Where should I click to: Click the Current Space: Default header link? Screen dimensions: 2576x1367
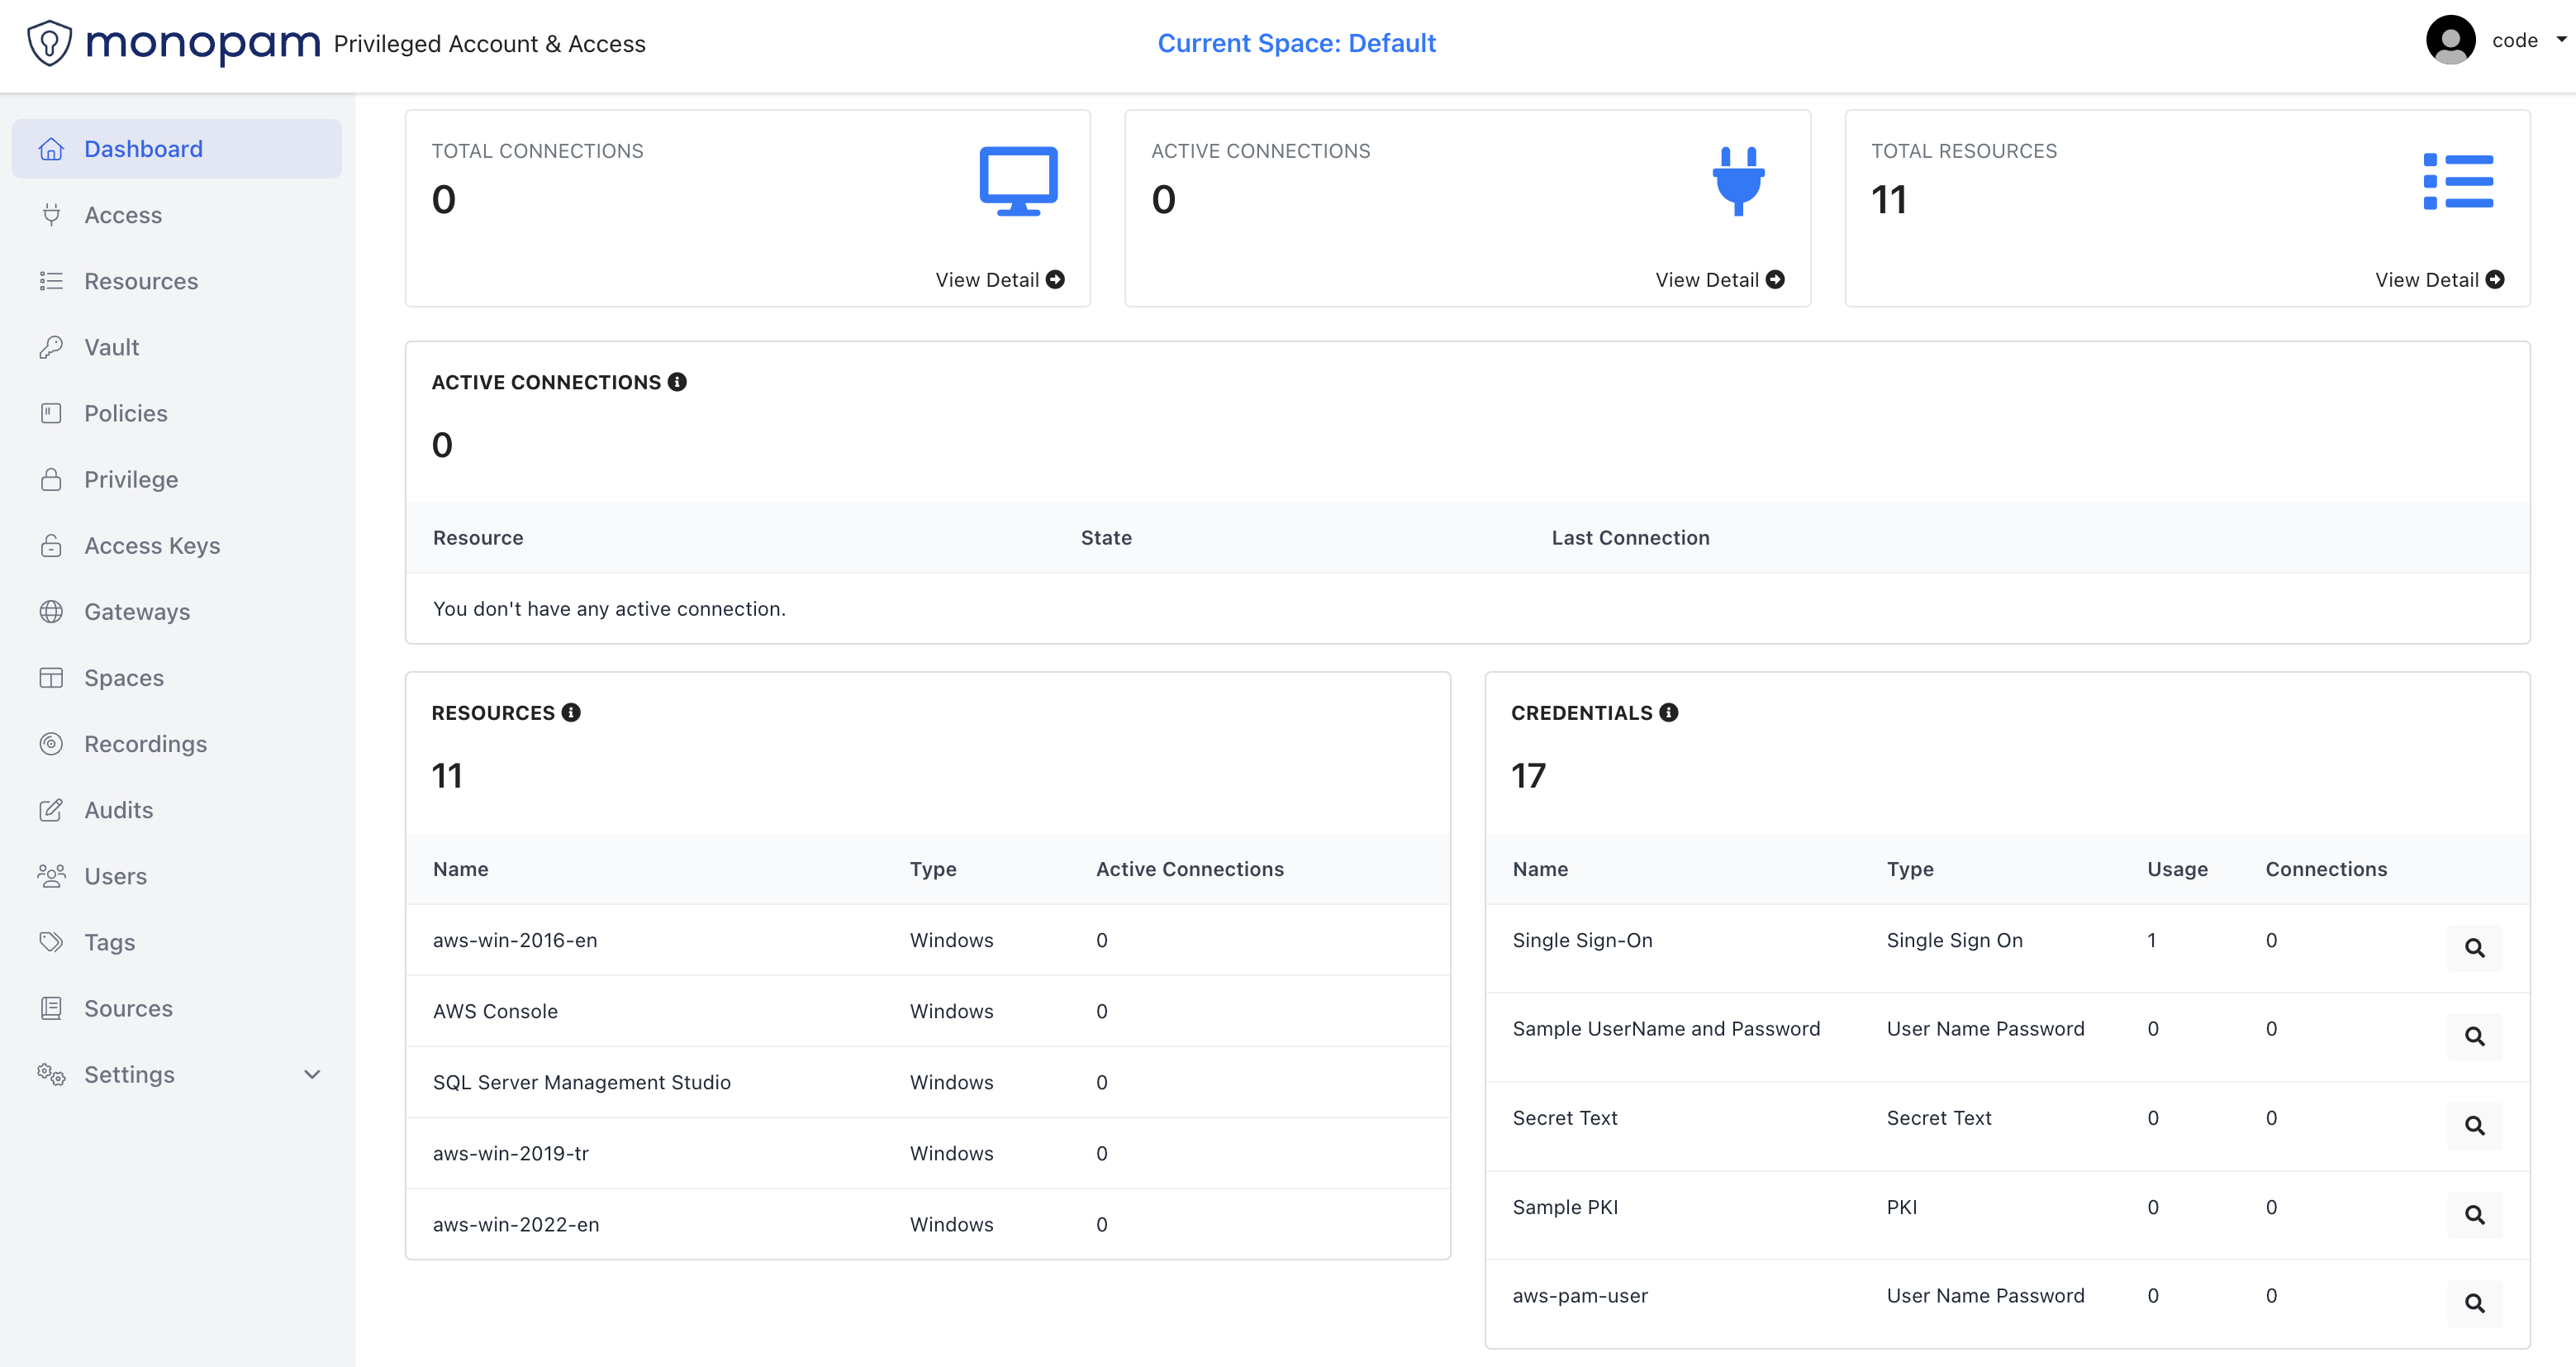click(1296, 43)
